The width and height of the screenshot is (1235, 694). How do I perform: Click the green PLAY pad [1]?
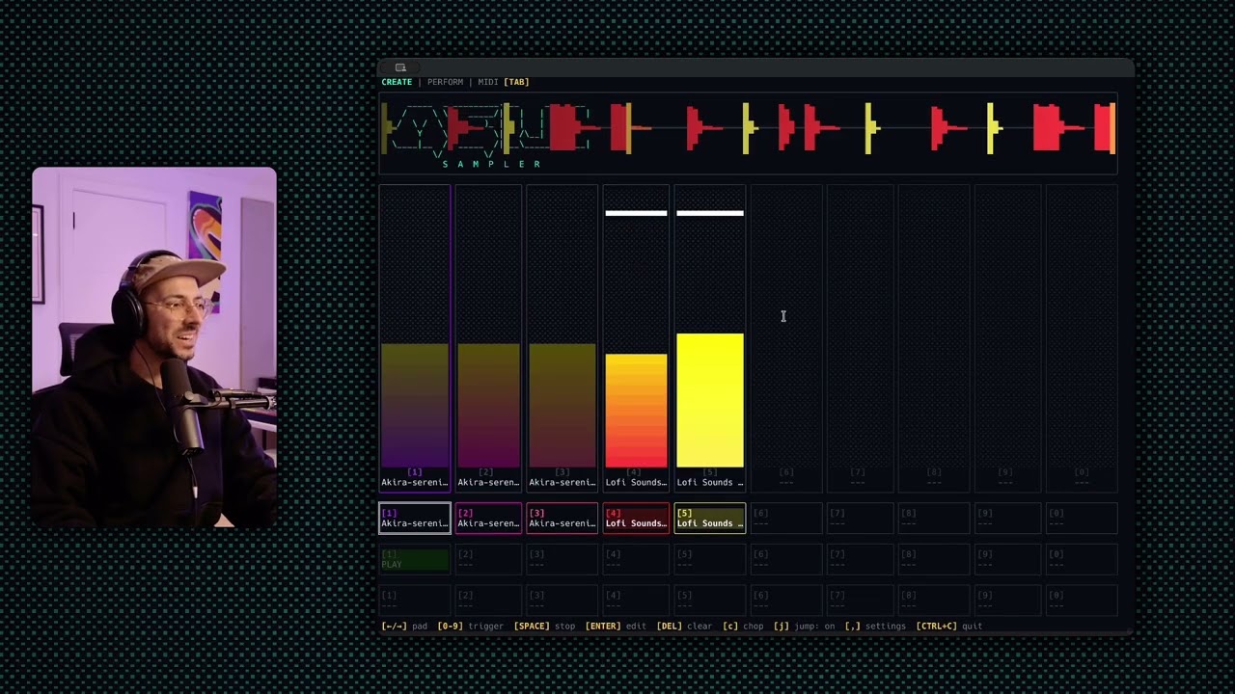click(415, 559)
